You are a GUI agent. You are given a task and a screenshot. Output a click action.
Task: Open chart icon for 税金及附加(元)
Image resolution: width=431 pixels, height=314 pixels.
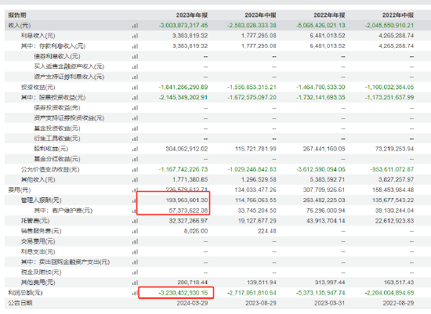click(x=135, y=272)
